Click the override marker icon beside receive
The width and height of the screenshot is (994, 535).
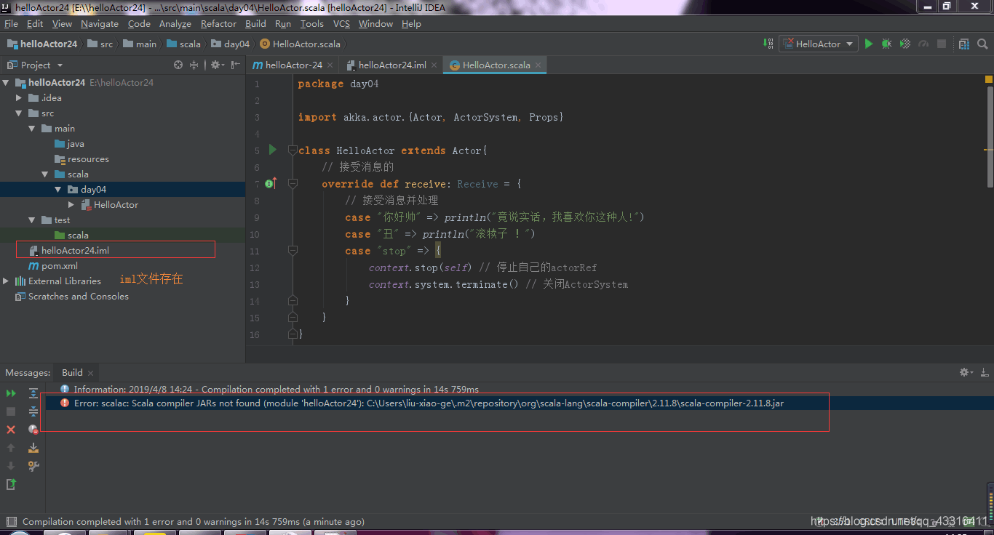pos(271,183)
